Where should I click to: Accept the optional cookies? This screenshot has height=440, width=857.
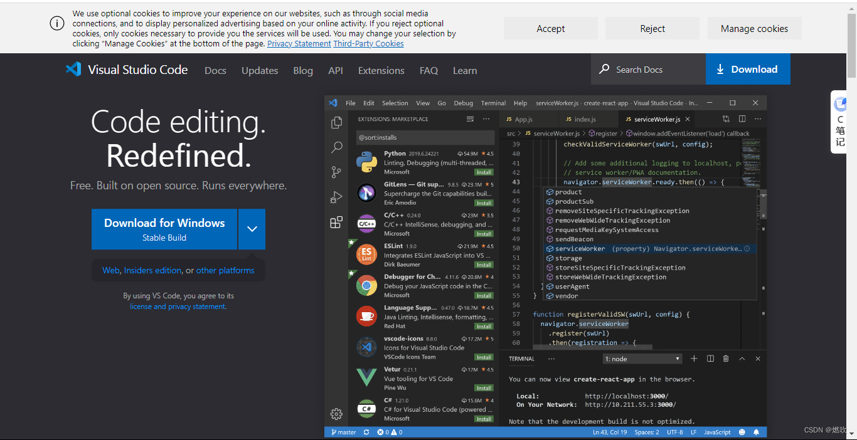click(x=551, y=28)
